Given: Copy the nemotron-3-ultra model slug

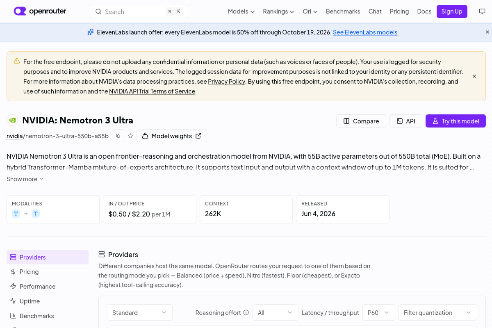Looking at the screenshot, I should [x=118, y=136].
